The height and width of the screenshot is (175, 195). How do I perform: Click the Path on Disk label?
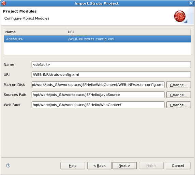(x=14, y=85)
